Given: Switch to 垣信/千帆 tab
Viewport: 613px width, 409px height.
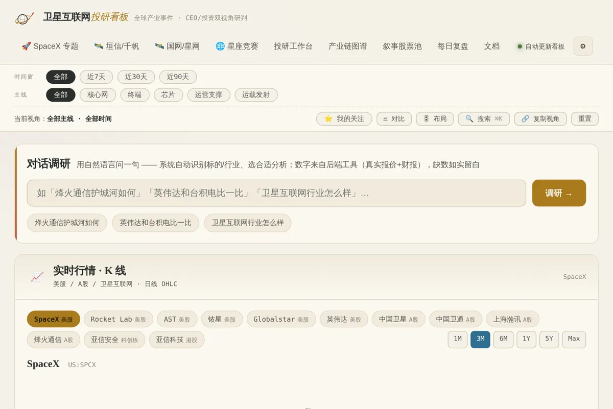Looking at the screenshot, I should pyautogui.click(x=117, y=46).
